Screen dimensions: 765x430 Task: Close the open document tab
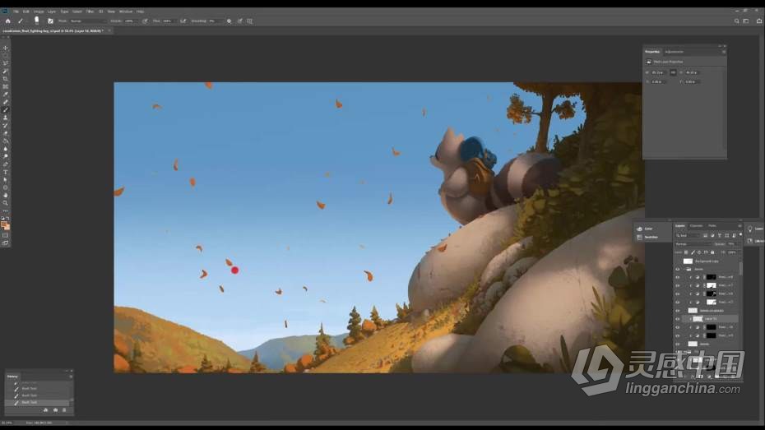(x=109, y=30)
